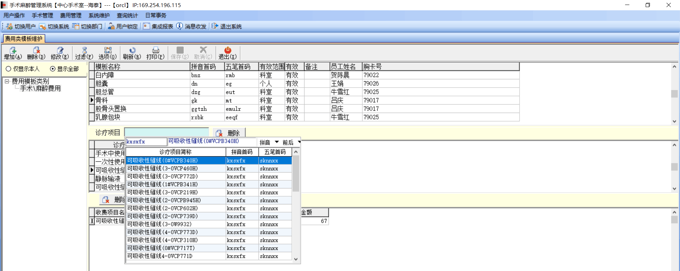
Task: Click the 拼音首码 dropdown column header
Action: [242, 152]
